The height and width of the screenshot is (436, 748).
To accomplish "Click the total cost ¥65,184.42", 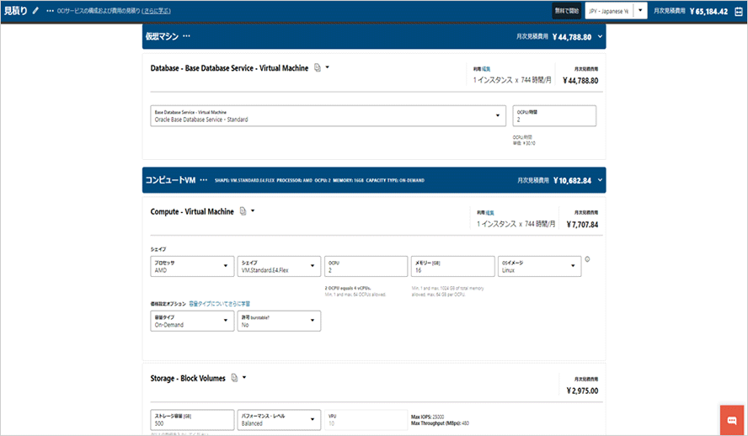I will click(x=709, y=12).
